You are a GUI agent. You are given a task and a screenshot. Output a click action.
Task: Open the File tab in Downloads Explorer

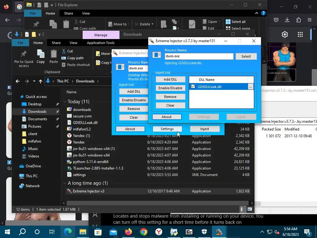pyautogui.click(x=20, y=43)
